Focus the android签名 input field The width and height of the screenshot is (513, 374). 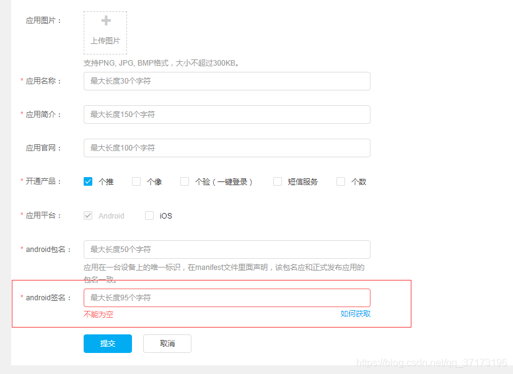tap(227, 298)
